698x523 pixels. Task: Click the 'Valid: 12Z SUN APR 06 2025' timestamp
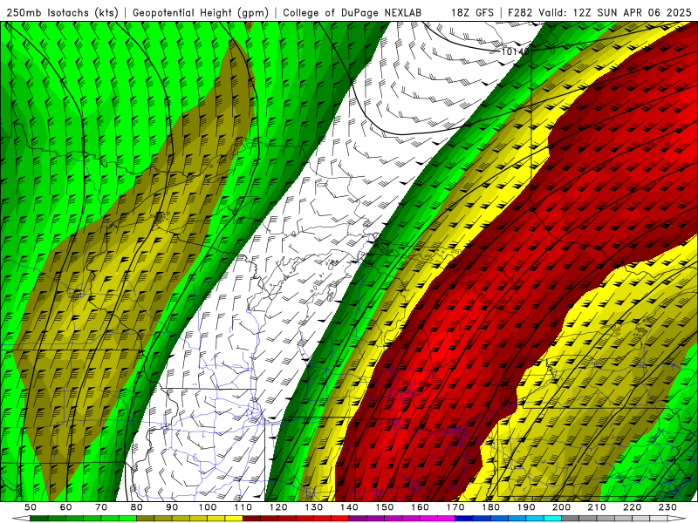(615, 13)
